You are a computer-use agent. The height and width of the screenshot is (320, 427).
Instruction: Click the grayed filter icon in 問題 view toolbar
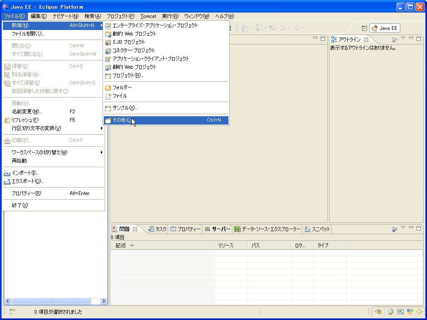pyautogui.click(x=394, y=229)
